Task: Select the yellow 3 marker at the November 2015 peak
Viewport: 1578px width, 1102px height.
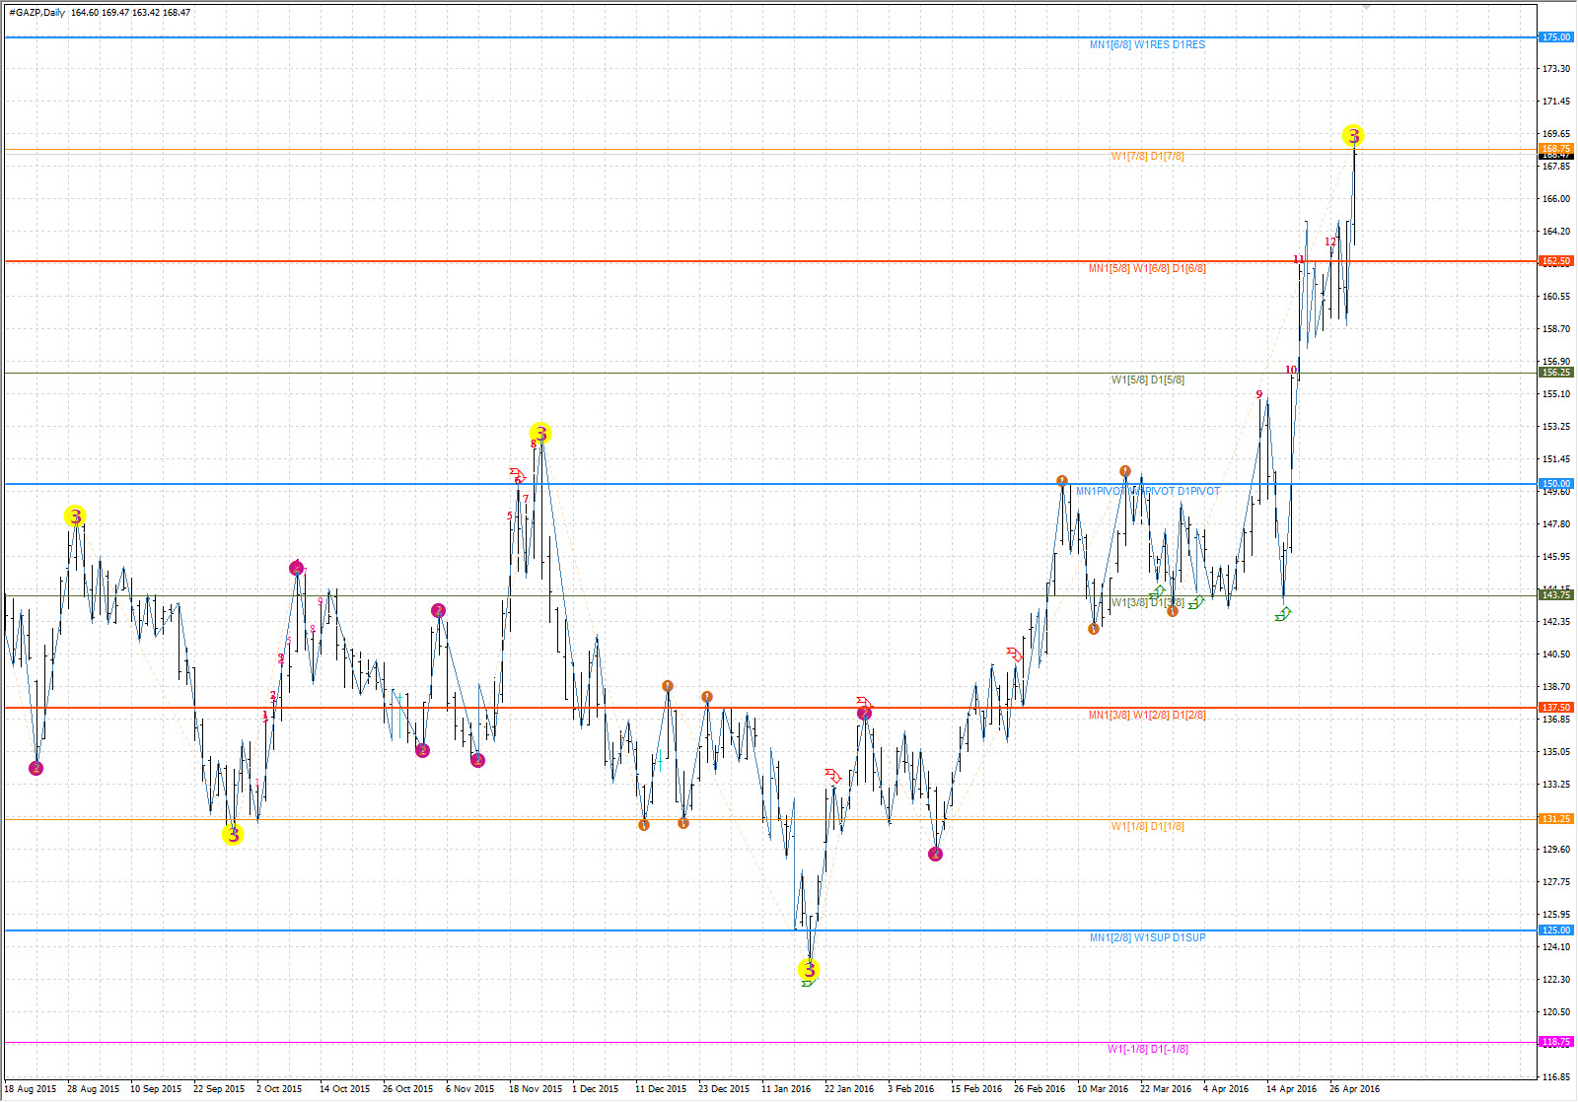Action: (539, 433)
